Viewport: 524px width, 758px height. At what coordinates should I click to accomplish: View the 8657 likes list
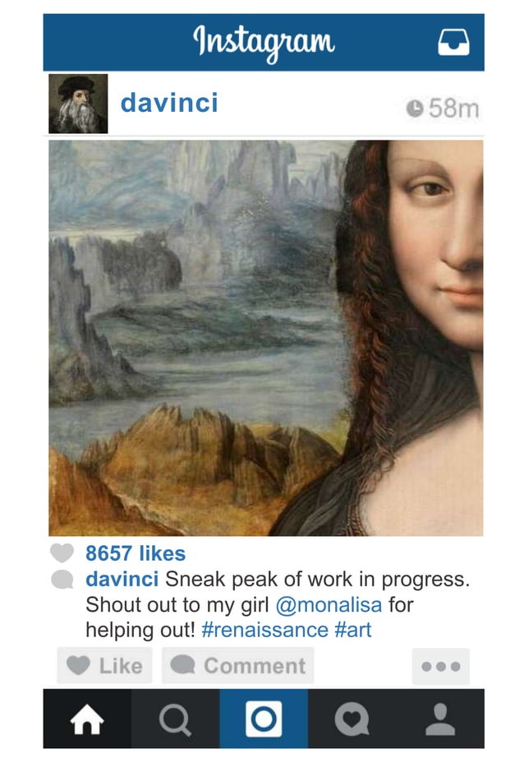tap(136, 553)
